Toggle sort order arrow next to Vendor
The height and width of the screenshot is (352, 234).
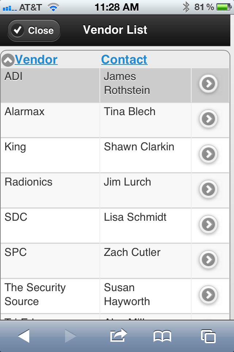pyautogui.click(x=8, y=60)
